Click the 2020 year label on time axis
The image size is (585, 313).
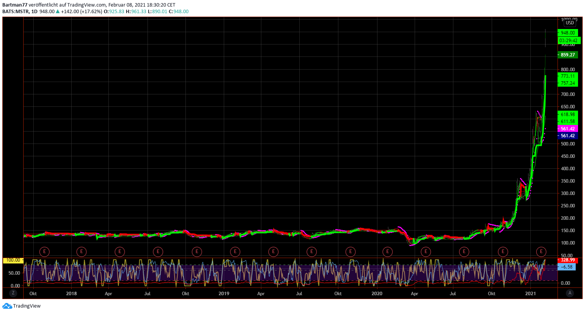[377, 293]
